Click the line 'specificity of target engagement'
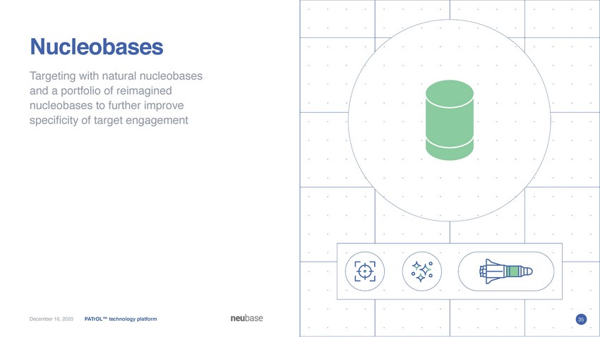 (x=109, y=121)
